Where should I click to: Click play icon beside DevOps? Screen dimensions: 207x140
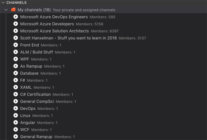(15, 108)
